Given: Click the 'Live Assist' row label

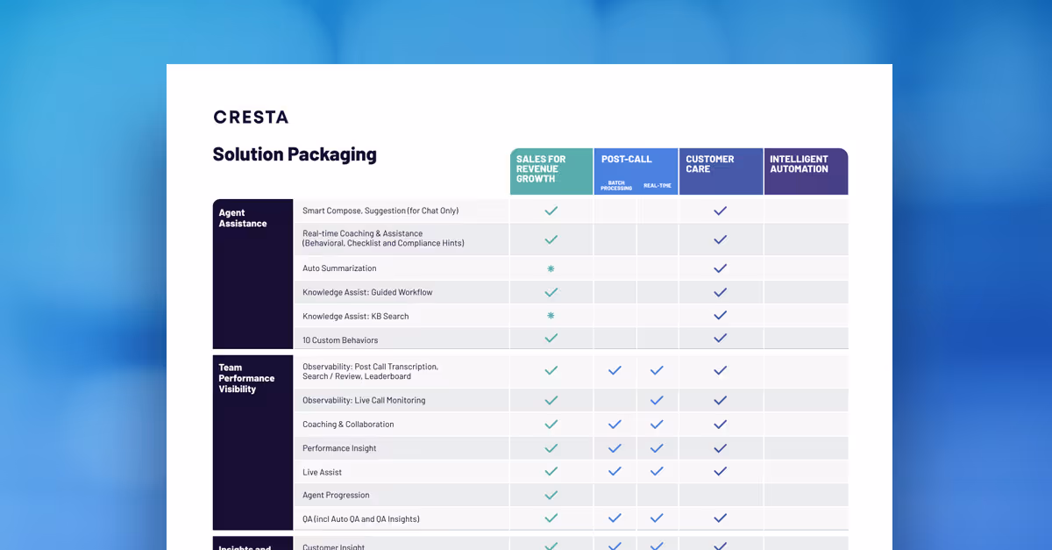Looking at the screenshot, I should [x=322, y=472].
